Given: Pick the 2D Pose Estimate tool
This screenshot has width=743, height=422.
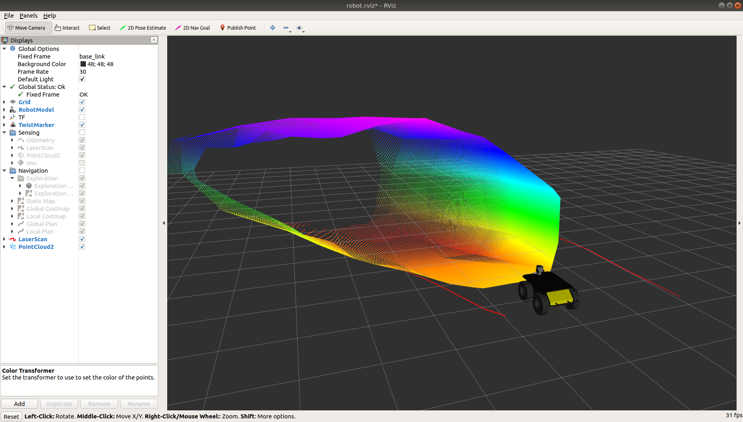Looking at the screenshot, I should pyautogui.click(x=143, y=28).
